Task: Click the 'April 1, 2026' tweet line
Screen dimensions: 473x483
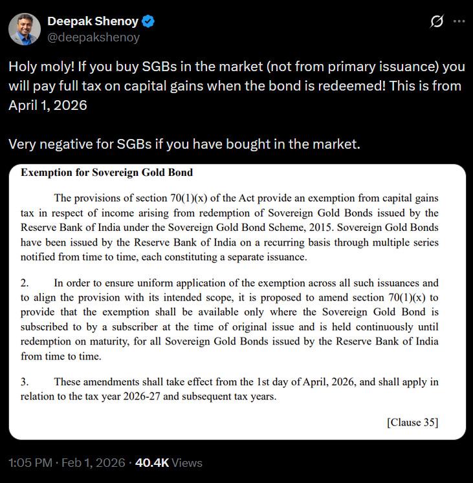Action: 48,105
